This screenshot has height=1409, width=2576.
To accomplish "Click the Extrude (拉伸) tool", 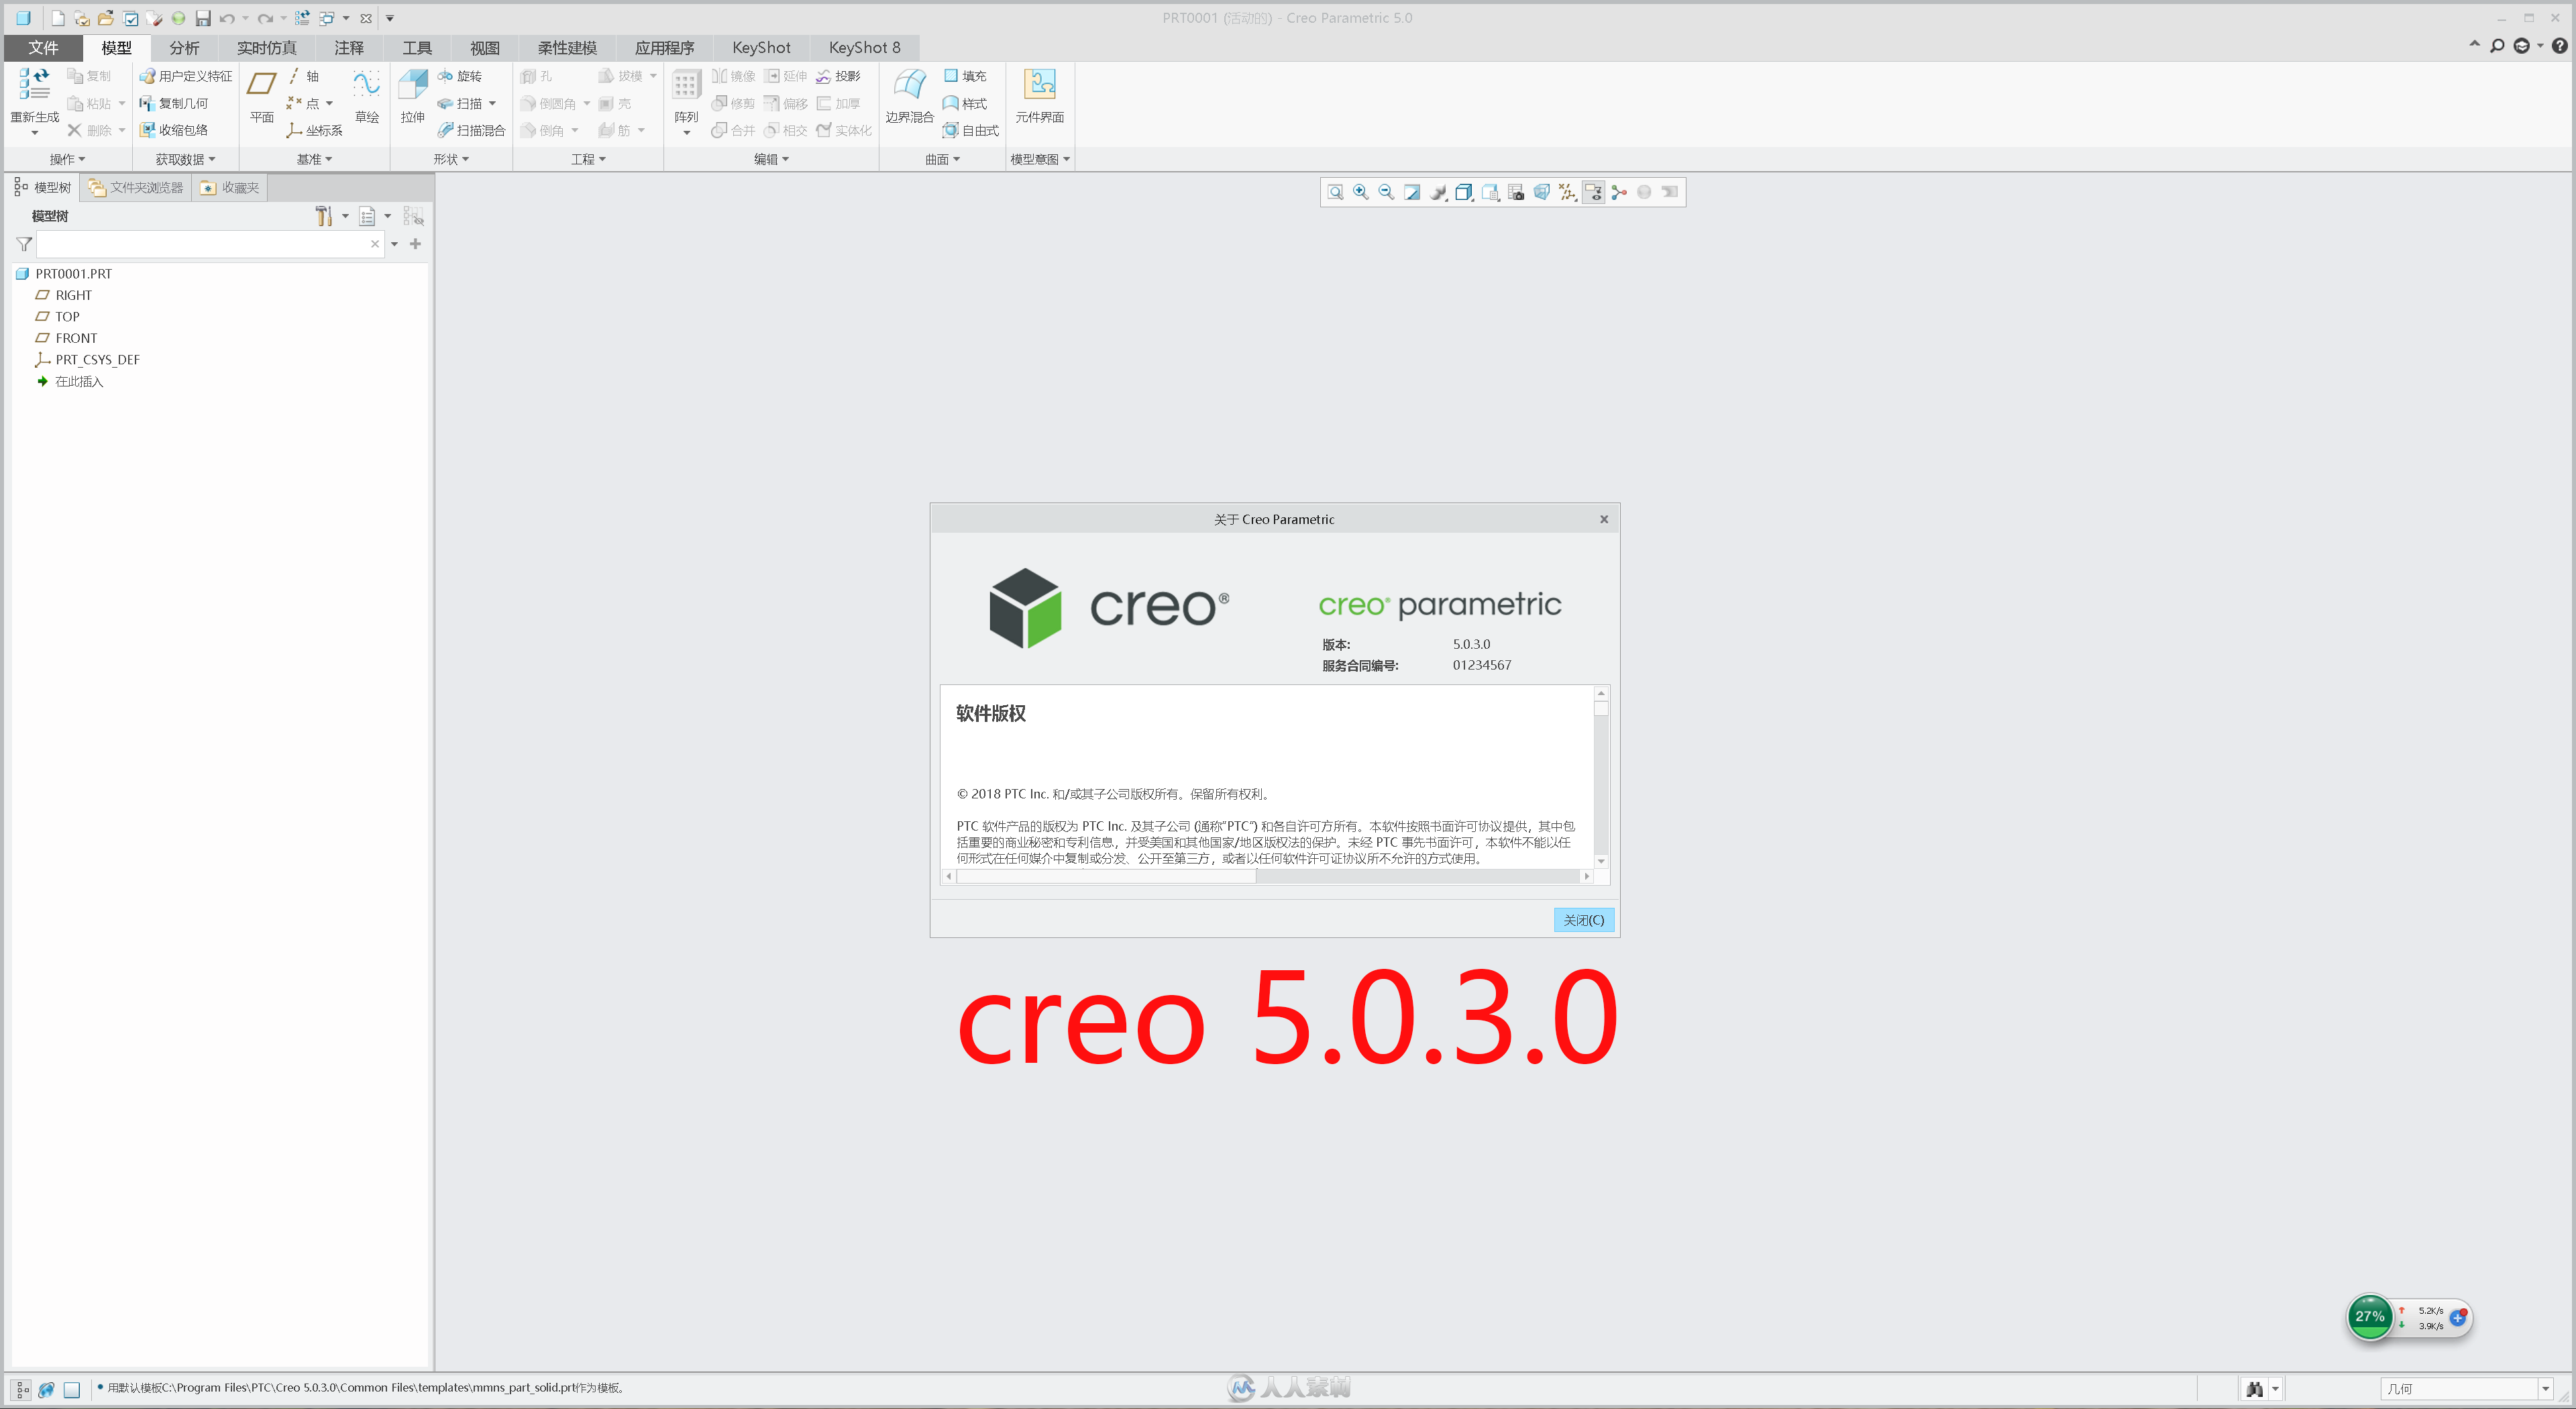I will click(413, 97).
